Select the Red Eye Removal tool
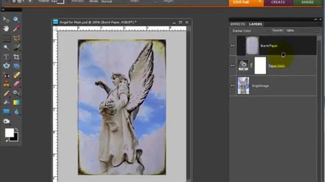This screenshot has height=182, width=325. 6,75
